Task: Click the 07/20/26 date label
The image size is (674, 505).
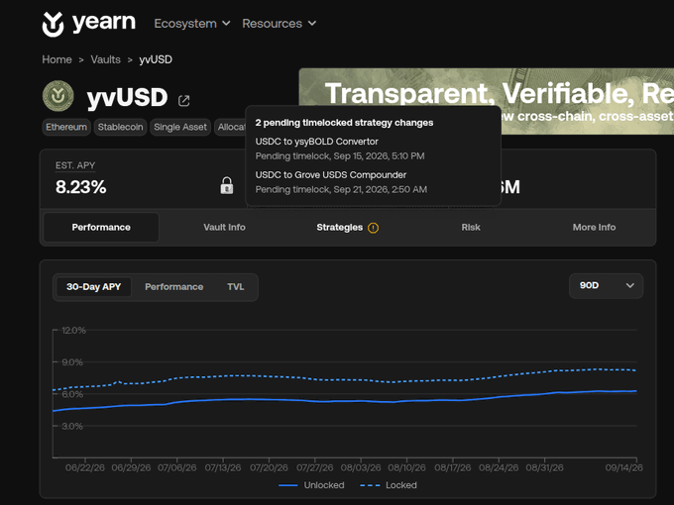Action: click(269, 467)
